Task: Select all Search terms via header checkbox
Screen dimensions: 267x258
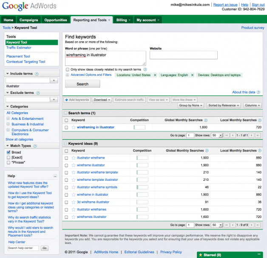Action: (66, 120)
